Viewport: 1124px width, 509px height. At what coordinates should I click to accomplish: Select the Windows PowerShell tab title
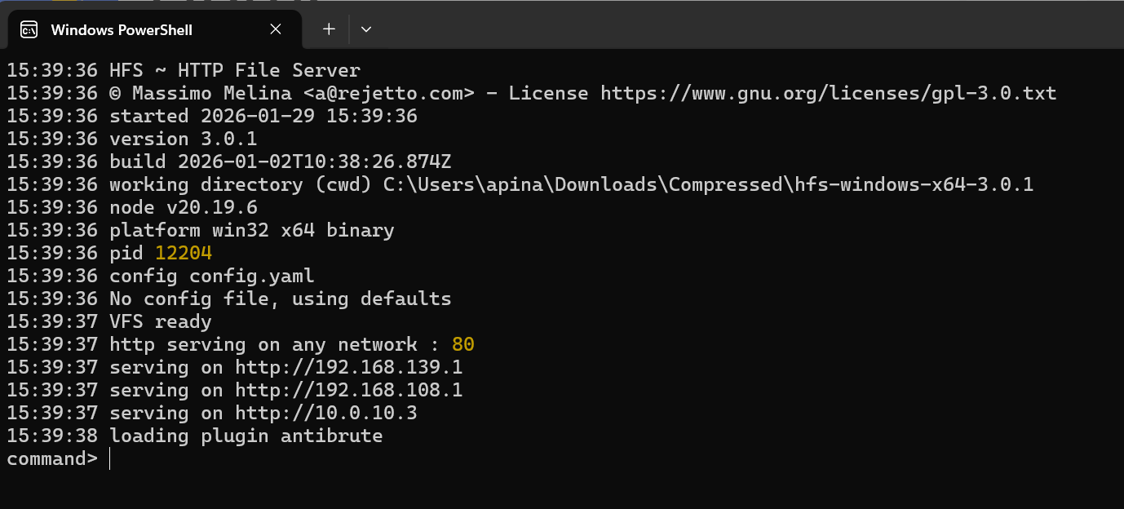click(x=122, y=30)
